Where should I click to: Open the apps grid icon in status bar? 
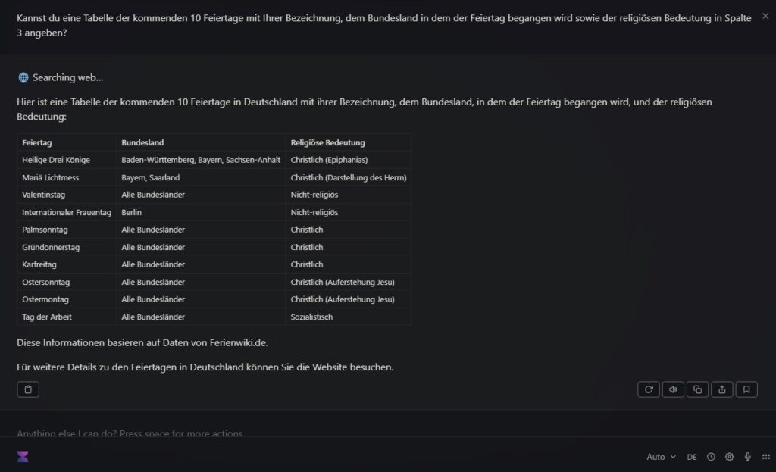(x=765, y=457)
